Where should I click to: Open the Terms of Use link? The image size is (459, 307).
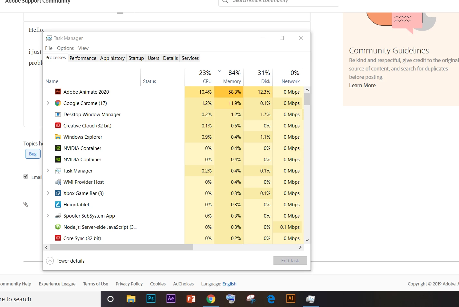click(96, 284)
